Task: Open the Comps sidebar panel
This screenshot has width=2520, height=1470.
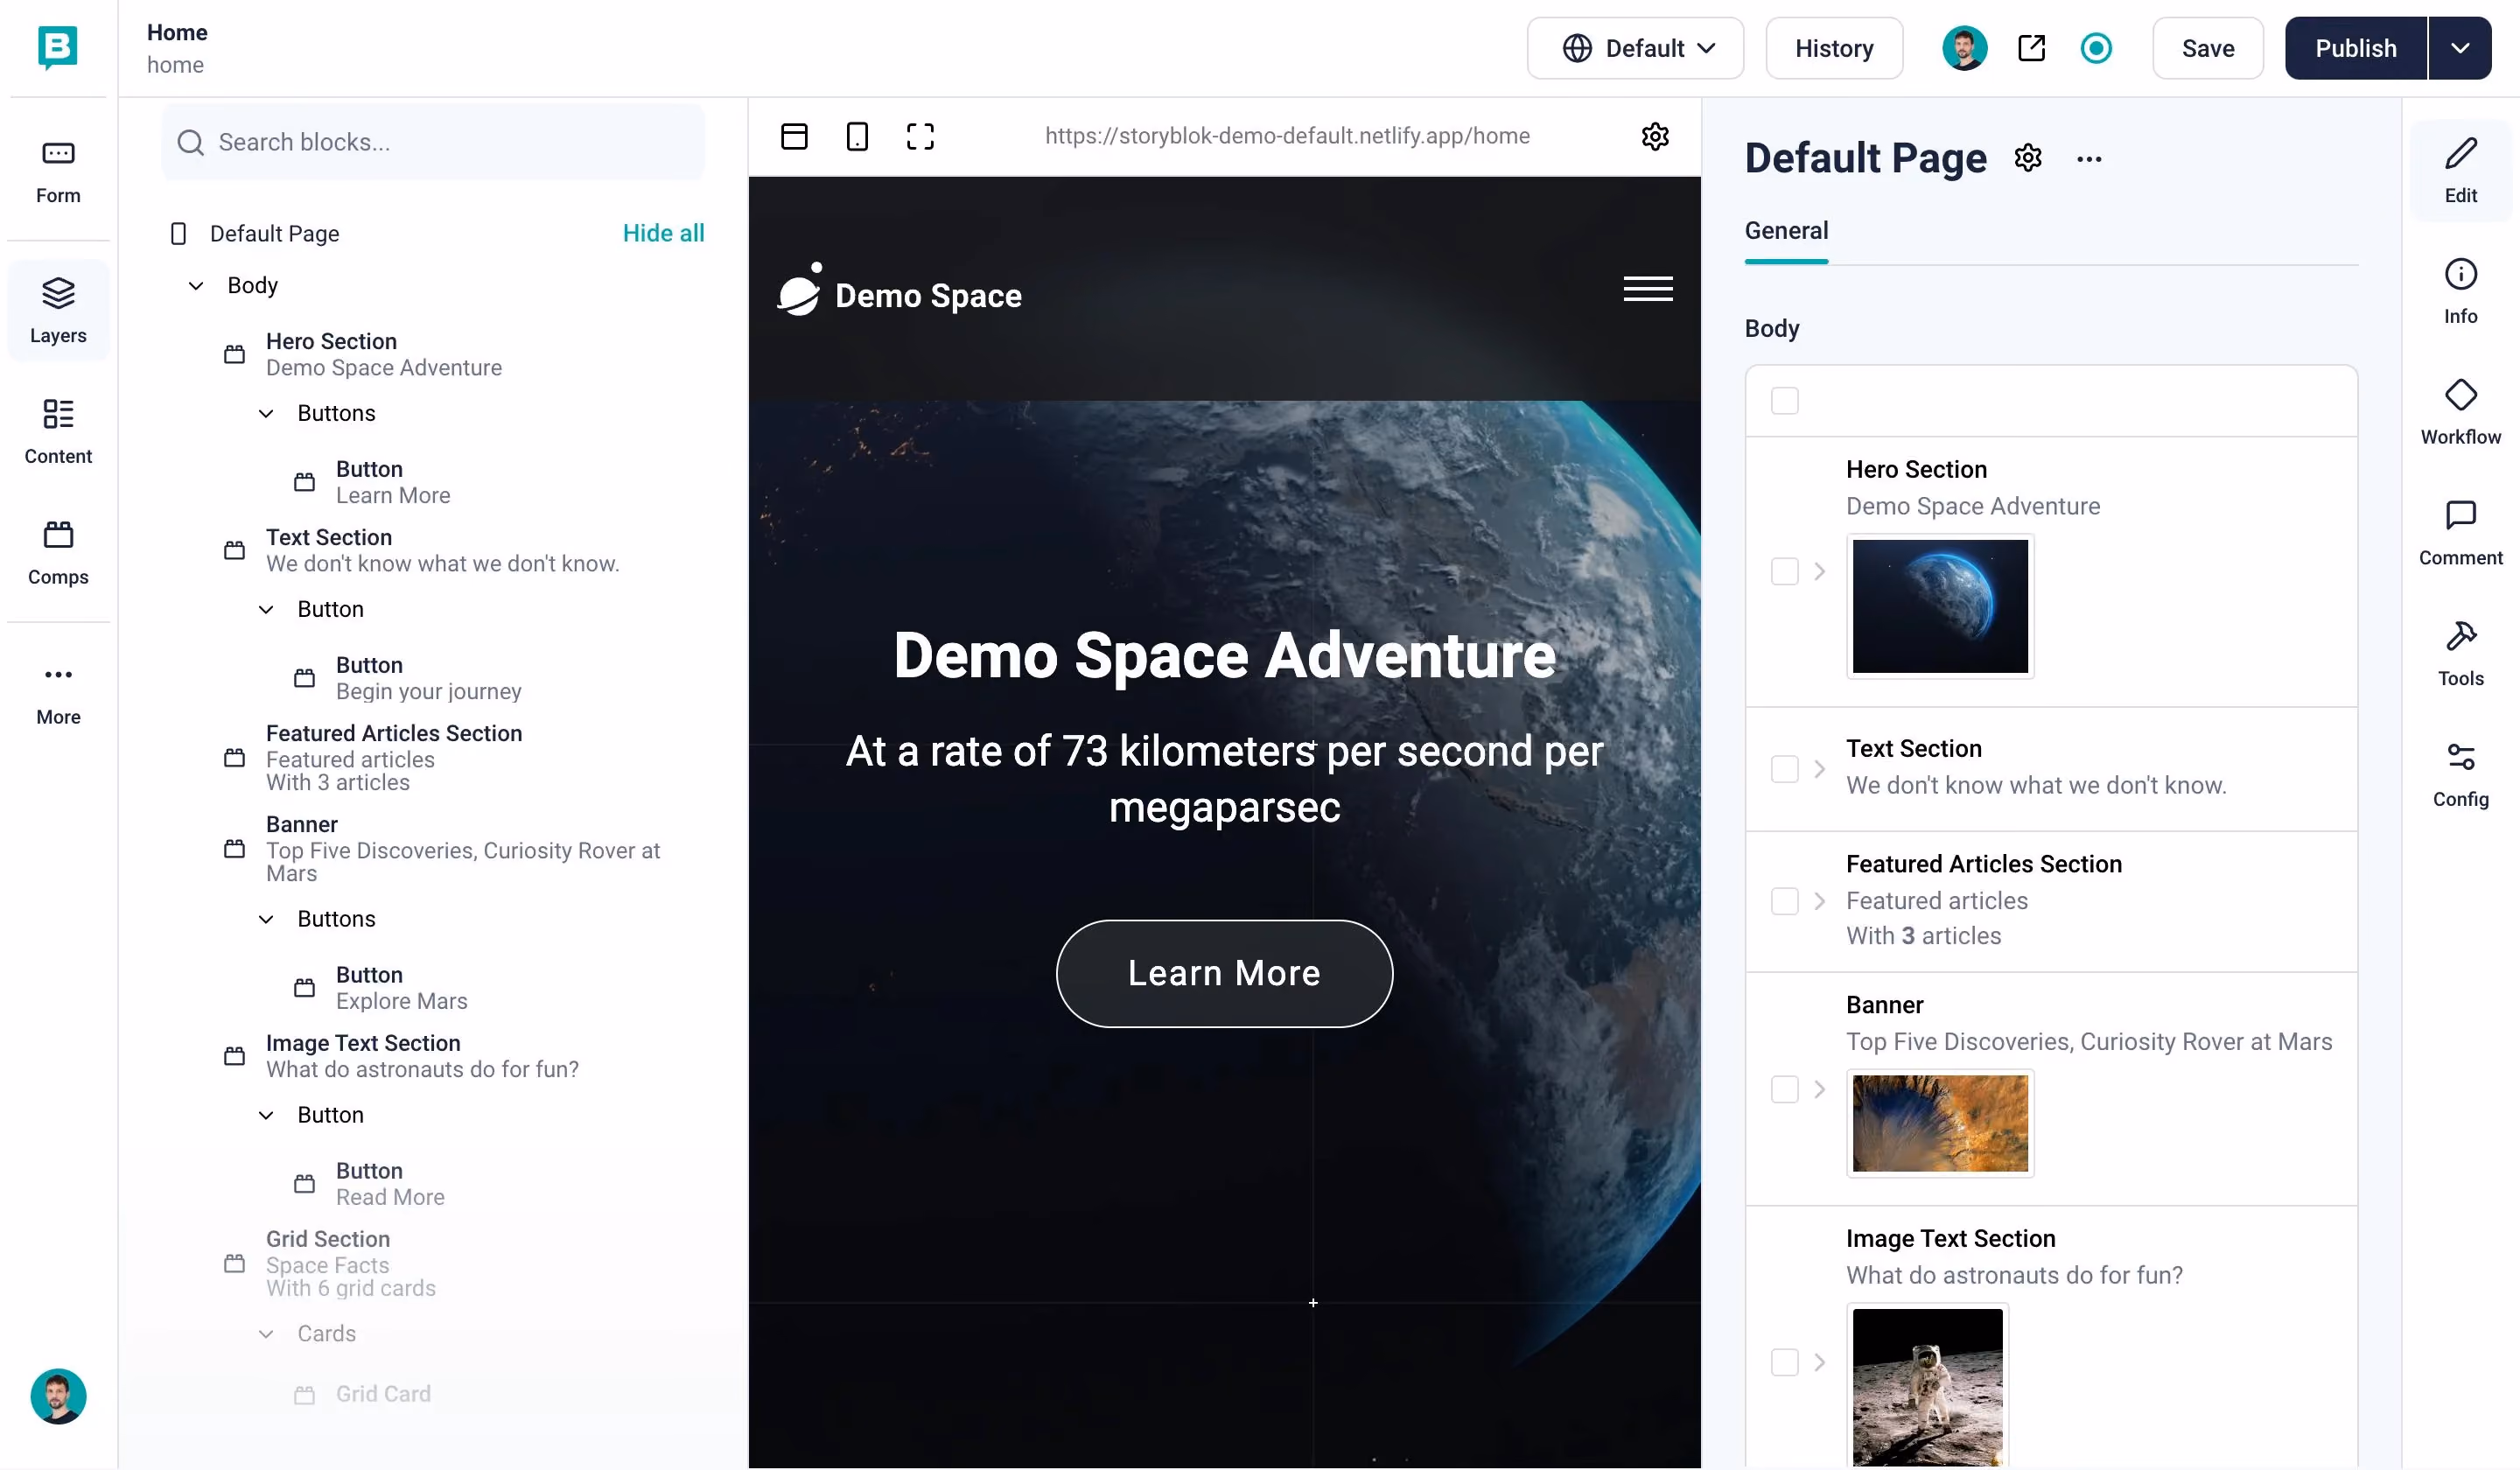Action: tap(58, 552)
